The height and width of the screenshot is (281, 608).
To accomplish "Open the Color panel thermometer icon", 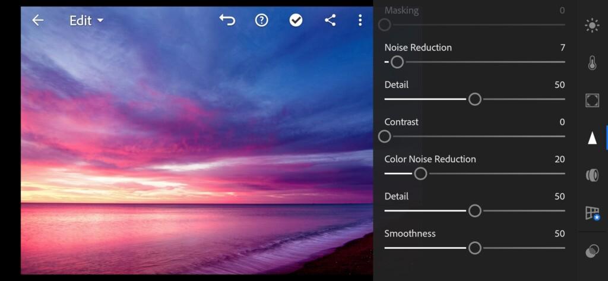I will [592, 63].
